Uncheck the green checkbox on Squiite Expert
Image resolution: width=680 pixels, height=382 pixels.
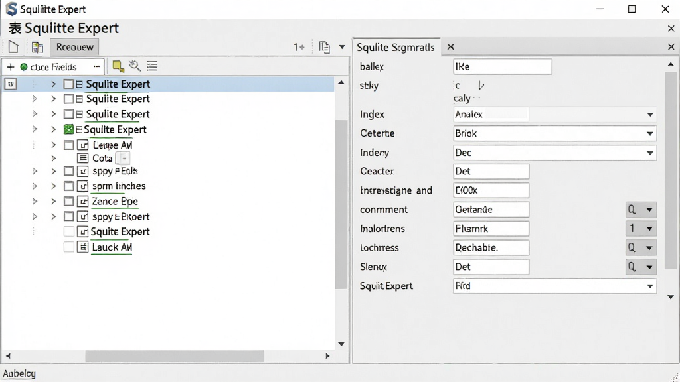pos(68,129)
